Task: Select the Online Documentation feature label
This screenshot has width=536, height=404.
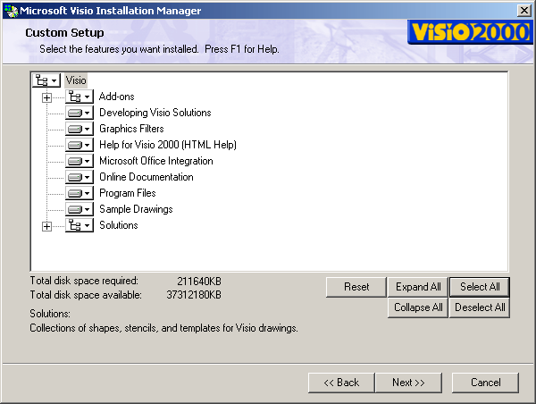Action: point(147,177)
